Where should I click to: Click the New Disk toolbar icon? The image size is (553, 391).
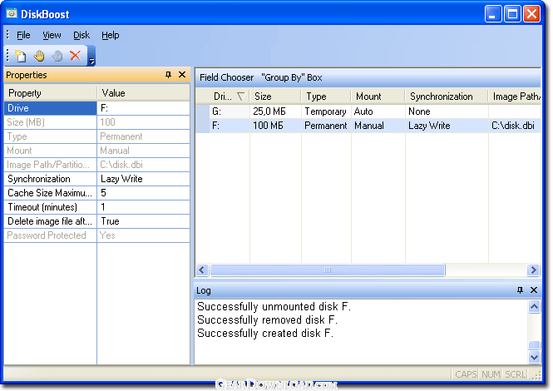click(x=20, y=56)
